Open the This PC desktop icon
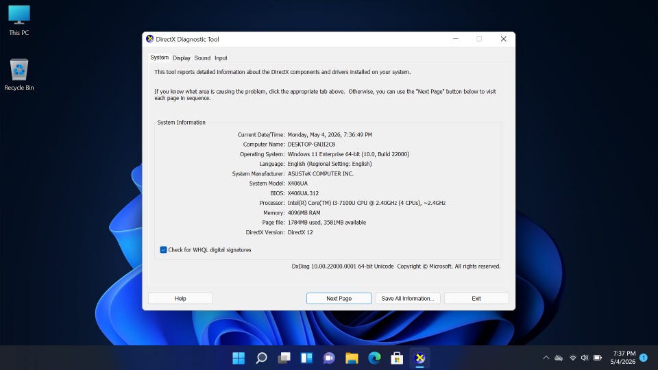Viewport: 658px width, 370px height. (x=19, y=20)
